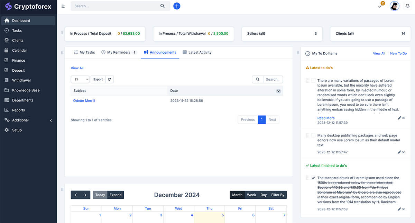Screen dimensions: 415x223
Task: Advance calendar with the right arrow
Action: (85, 195)
